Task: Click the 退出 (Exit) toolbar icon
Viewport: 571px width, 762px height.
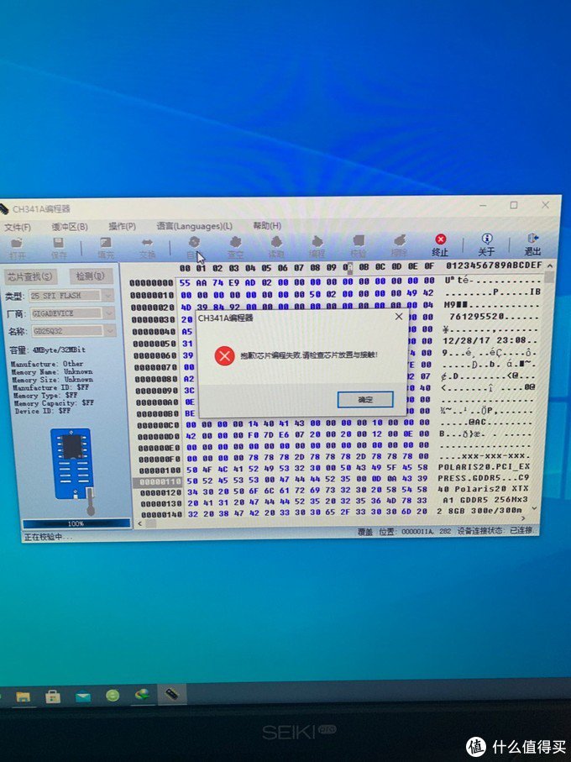Action: point(533,244)
